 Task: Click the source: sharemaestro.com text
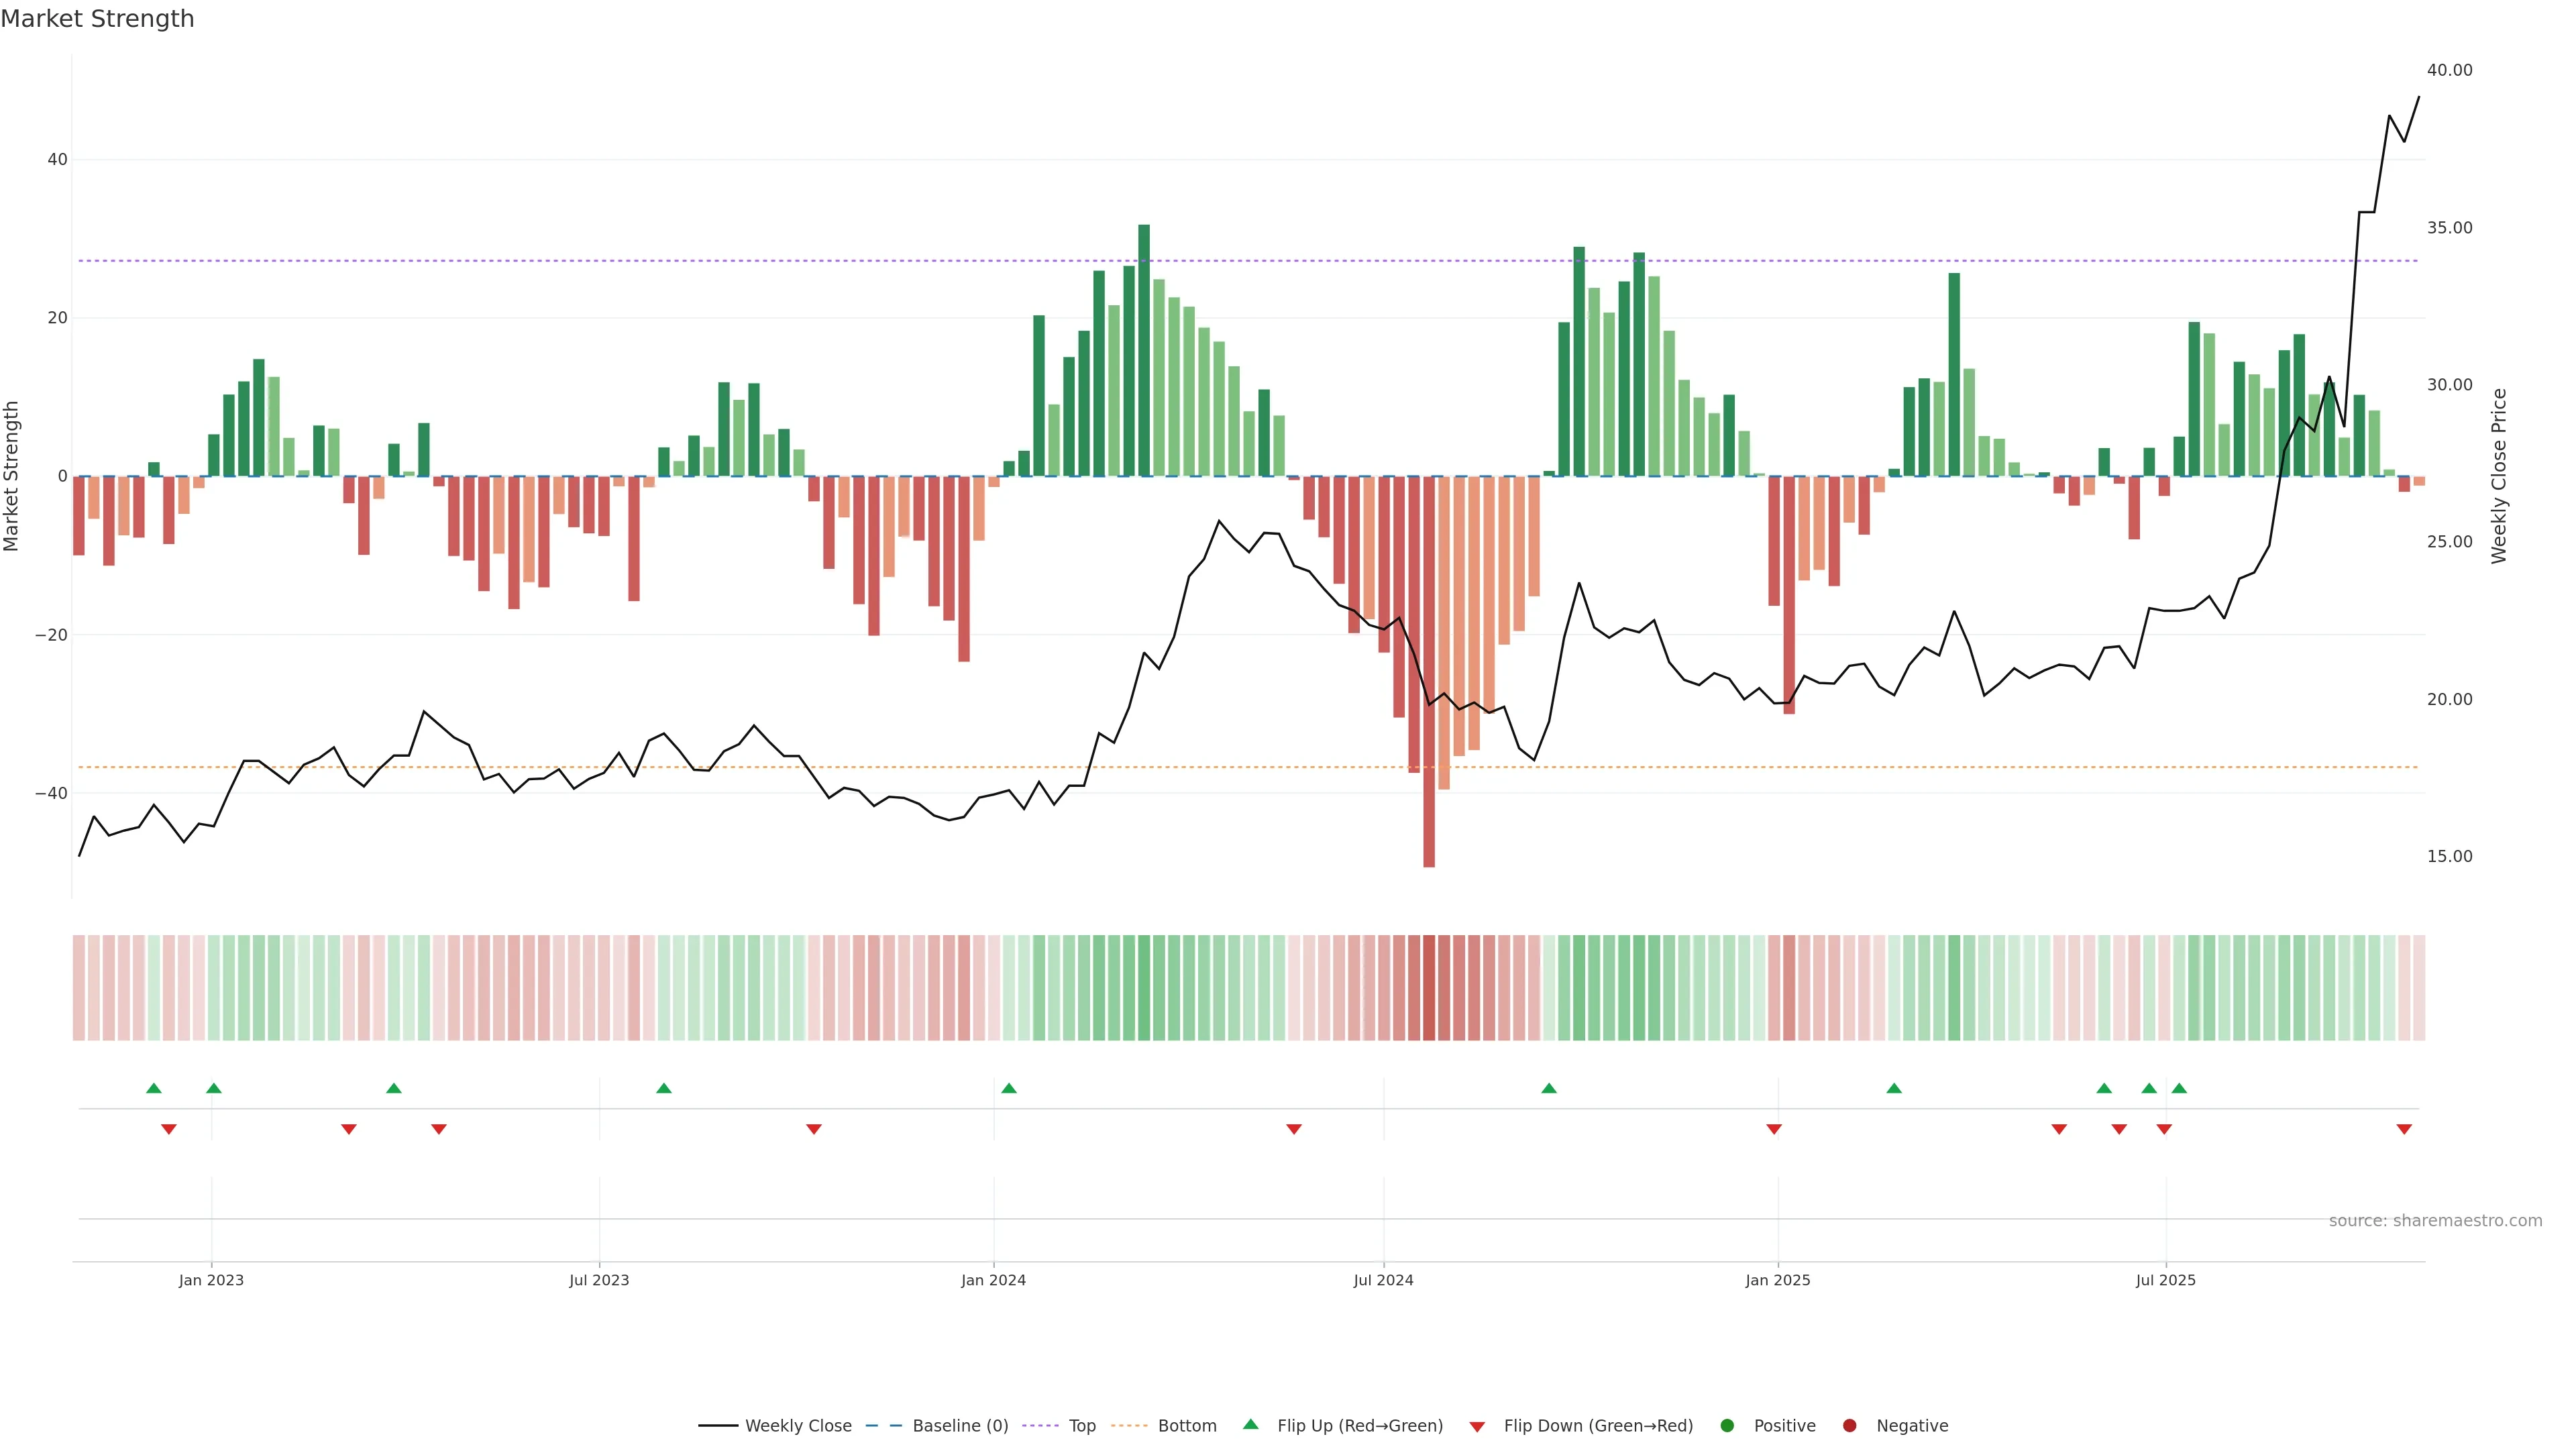(x=2435, y=1220)
